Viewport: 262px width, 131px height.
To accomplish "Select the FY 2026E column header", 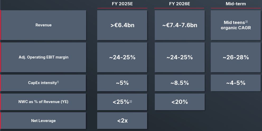I will coord(180,4).
